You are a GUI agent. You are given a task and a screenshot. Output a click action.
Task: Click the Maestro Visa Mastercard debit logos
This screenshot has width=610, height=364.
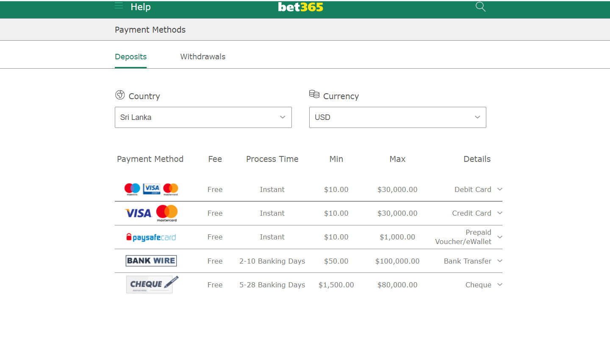(151, 189)
